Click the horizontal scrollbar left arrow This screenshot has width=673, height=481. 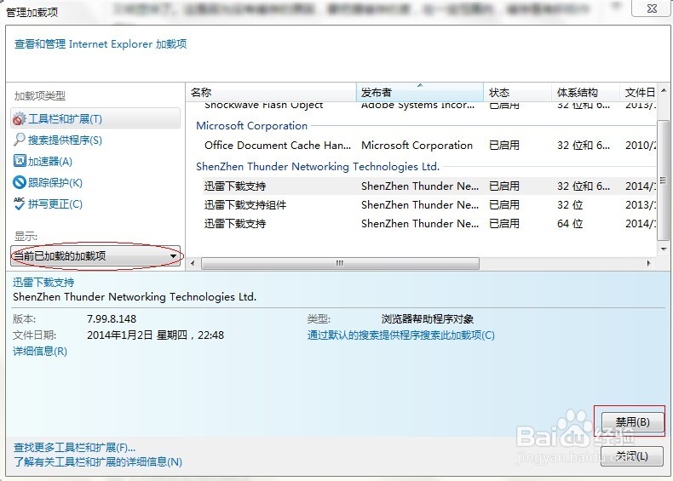pyautogui.click(x=193, y=263)
